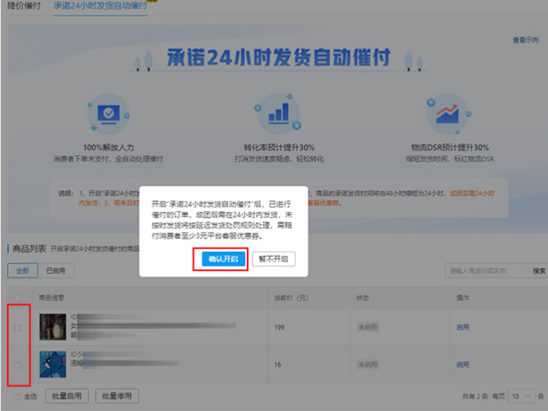The image size is (548, 411).
Task: Check the box for the 199 yuan product
Action: pos(17,328)
